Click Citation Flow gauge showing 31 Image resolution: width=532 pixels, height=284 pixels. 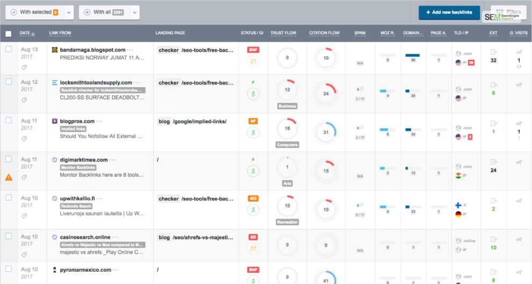tap(326, 132)
